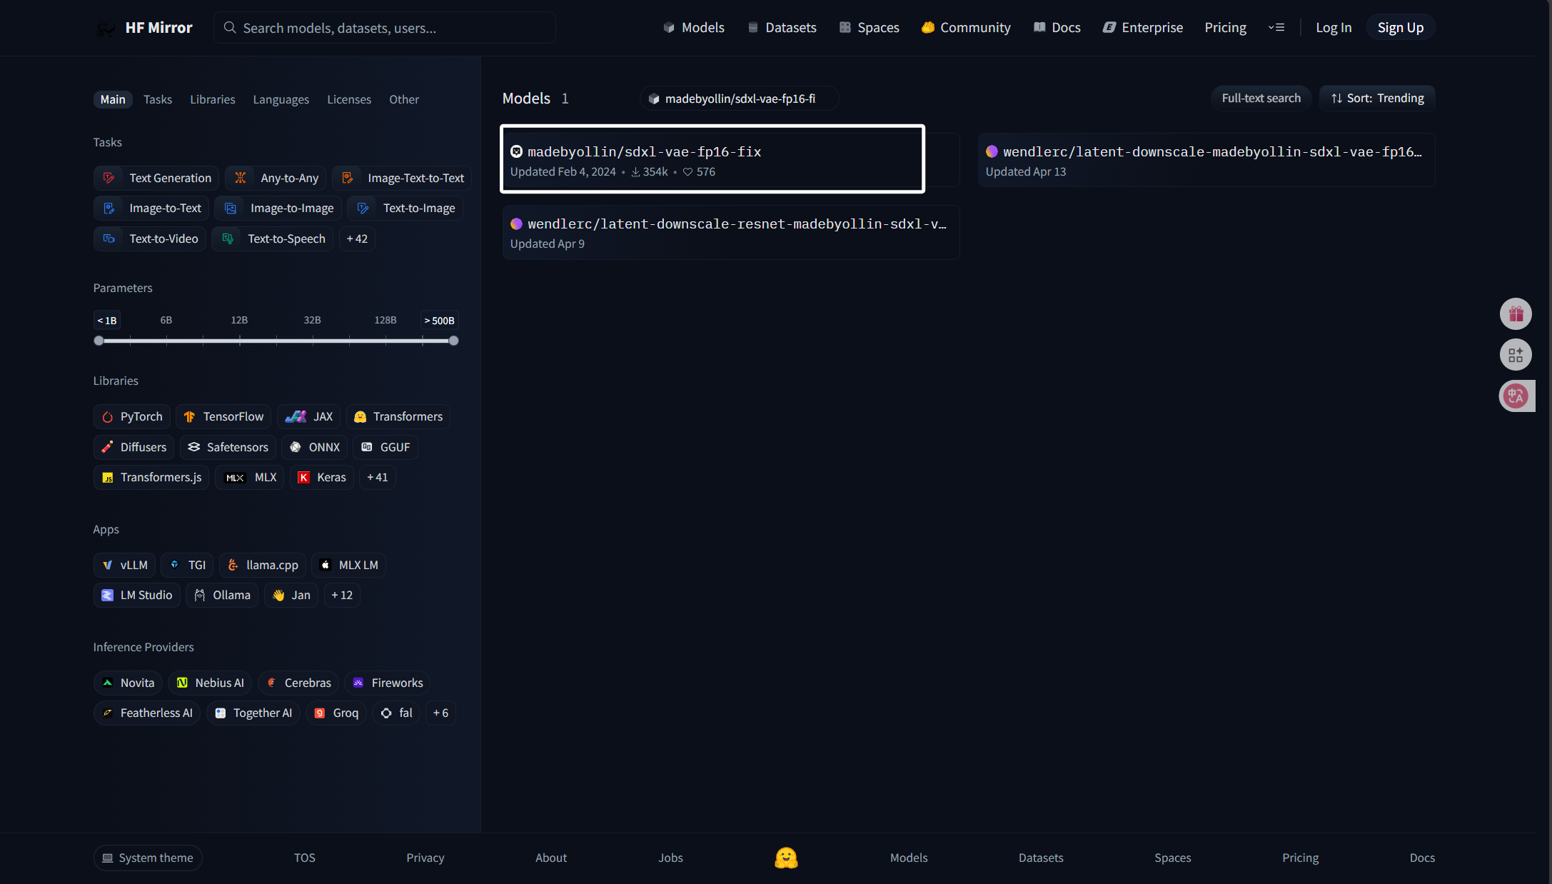Filter by Nebius AI provider

pyautogui.click(x=210, y=683)
